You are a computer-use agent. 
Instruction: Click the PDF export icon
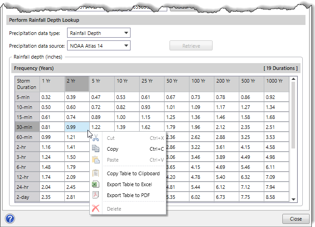pos(96,195)
